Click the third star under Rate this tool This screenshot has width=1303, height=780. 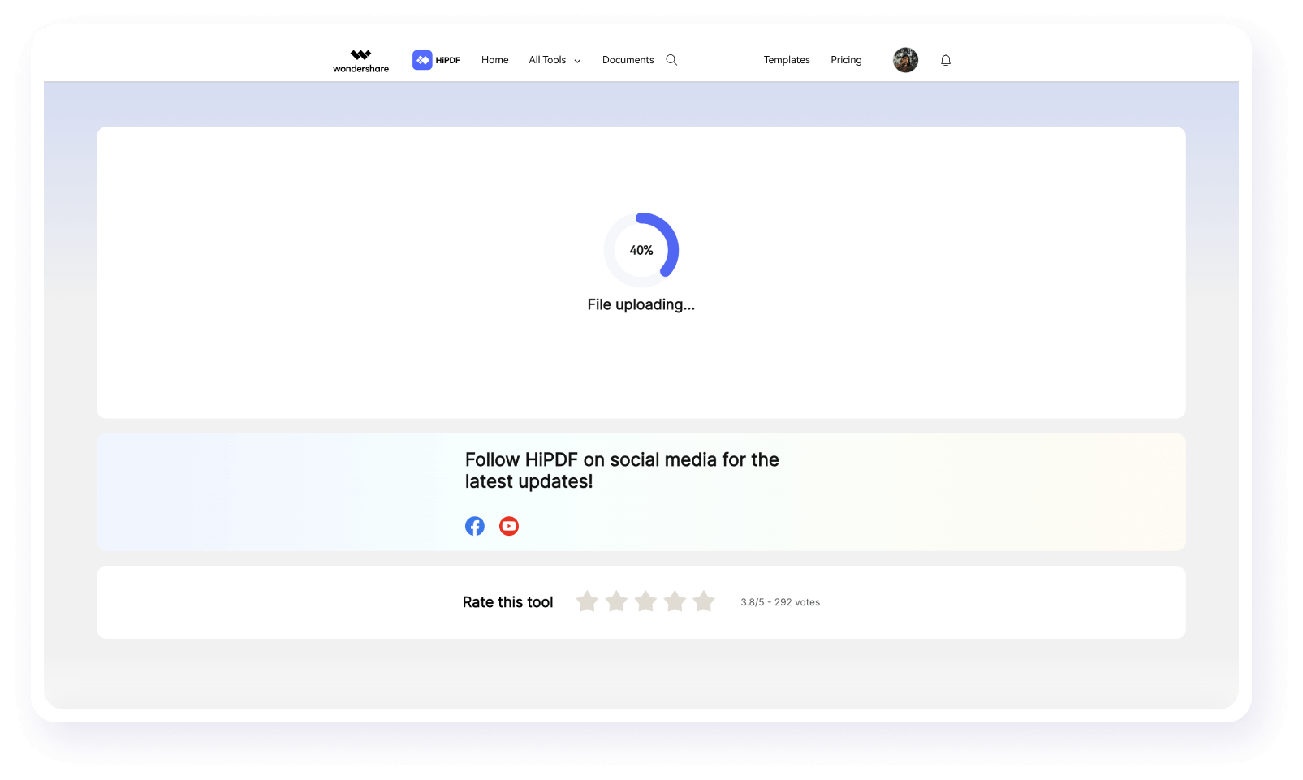[x=645, y=601]
